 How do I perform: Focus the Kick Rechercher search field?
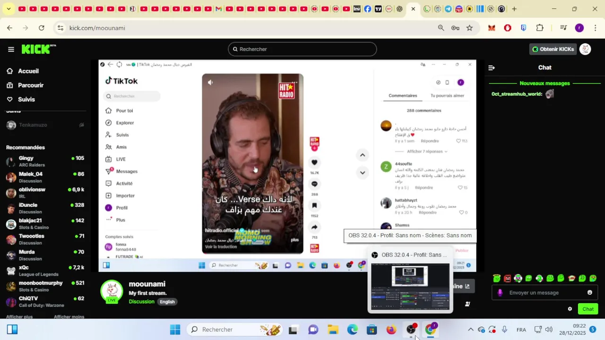tap(302, 49)
